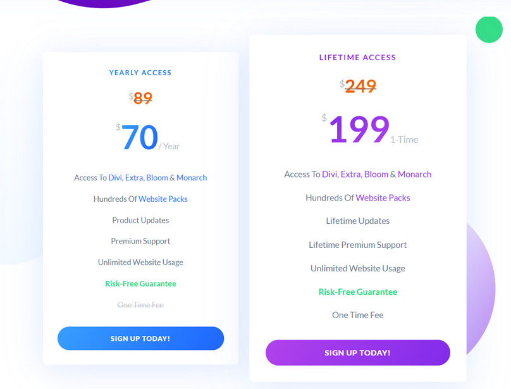Open the Monarch link in Yearly Access card
Screen dimensions: 511x389
(192, 178)
